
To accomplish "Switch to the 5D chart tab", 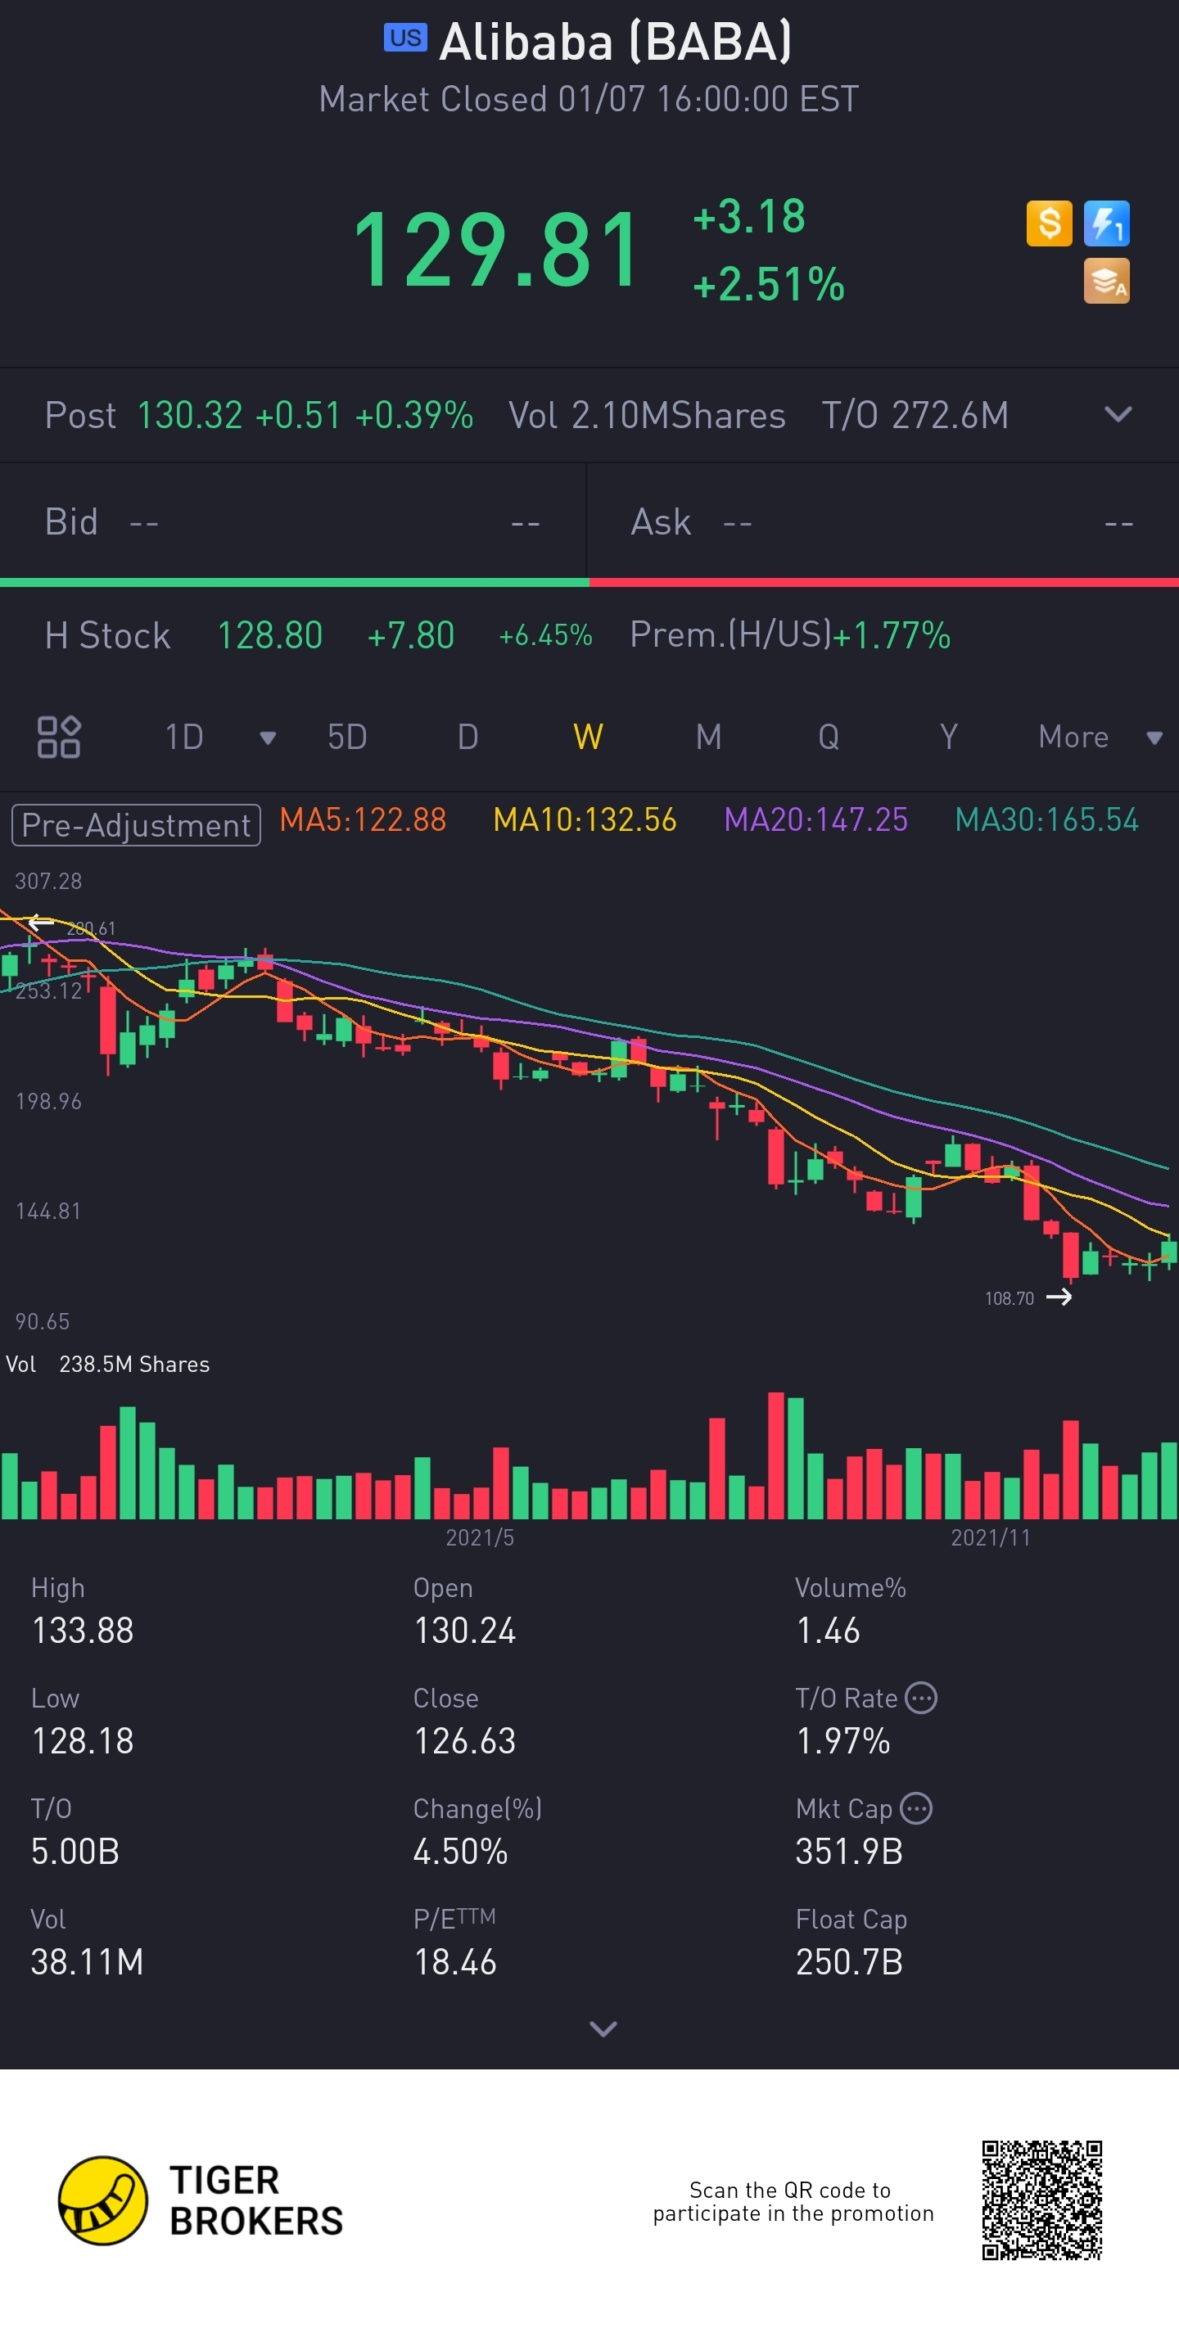I will 347,738.
